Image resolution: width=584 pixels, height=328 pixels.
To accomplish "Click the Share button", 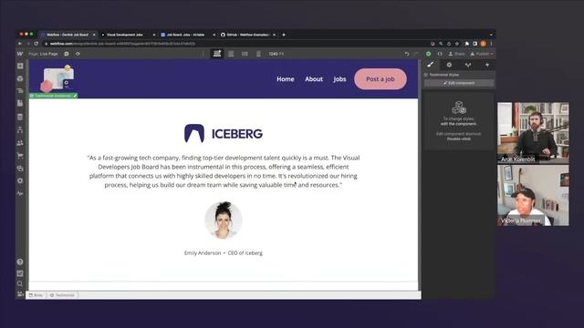I will (x=456, y=54).
